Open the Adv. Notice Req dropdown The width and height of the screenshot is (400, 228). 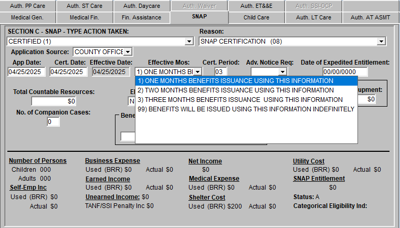(282, 72)
